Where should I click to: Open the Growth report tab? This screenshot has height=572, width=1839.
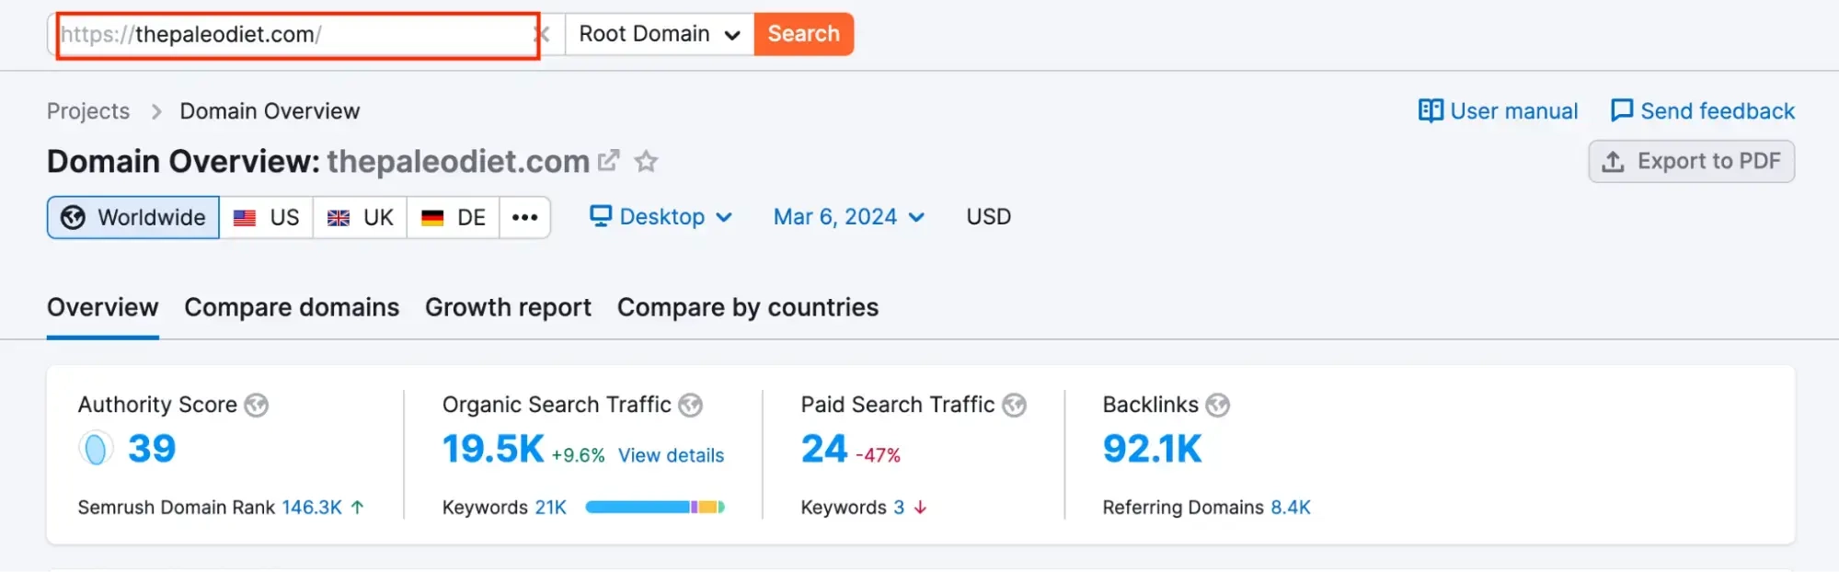click(508, 307)
